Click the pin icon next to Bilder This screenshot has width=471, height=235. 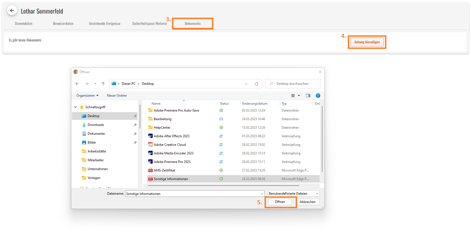[135, 143]
